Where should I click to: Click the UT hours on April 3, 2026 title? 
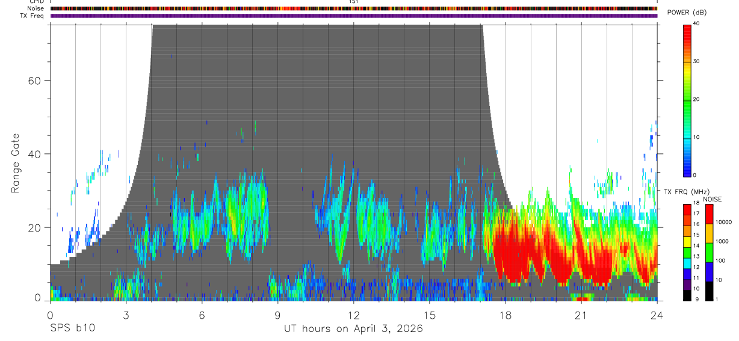[353, 328]
